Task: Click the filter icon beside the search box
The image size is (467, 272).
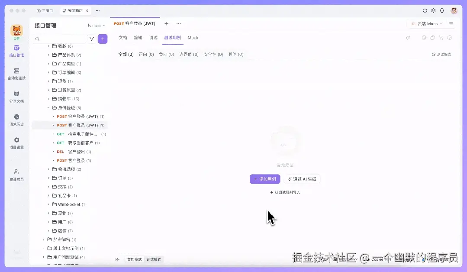Action: click(x=92, y=39)
